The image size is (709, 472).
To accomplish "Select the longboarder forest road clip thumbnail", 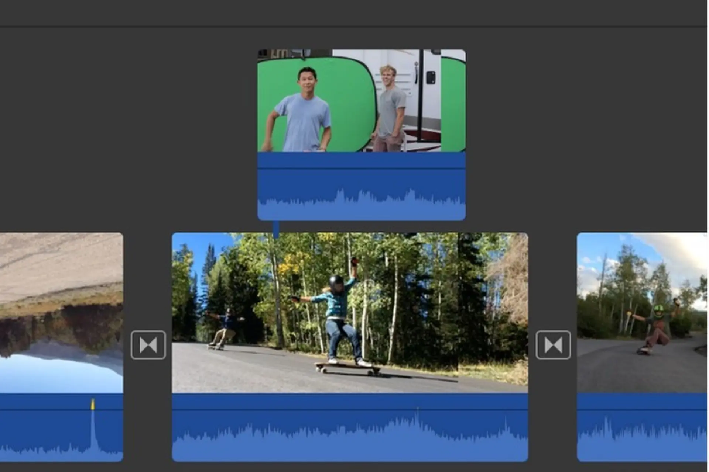I will tap(350, 313).
